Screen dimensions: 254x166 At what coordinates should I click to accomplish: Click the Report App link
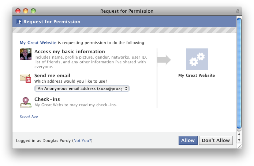tap(29, 116)
